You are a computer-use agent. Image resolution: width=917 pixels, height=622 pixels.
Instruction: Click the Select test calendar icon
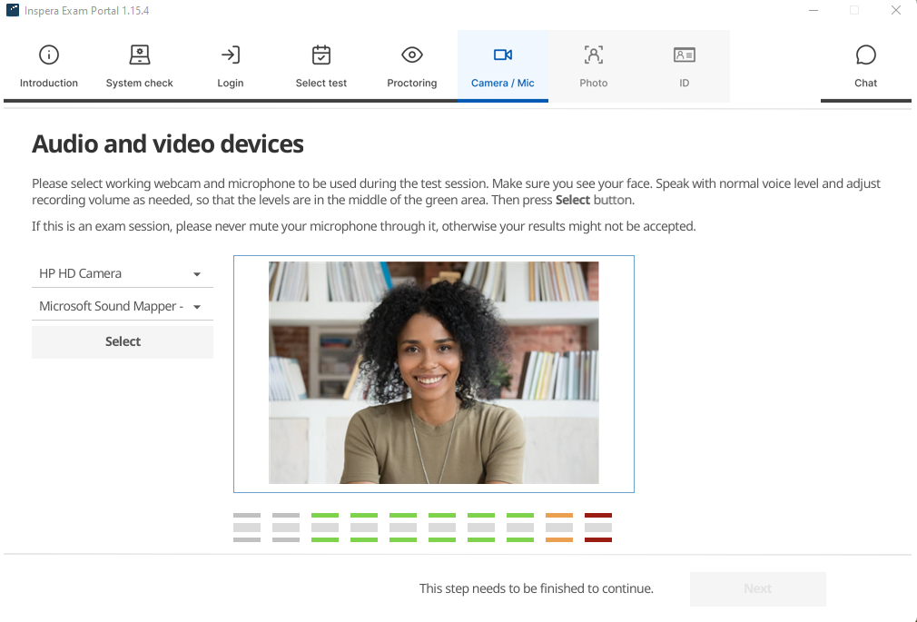point(321,55)
